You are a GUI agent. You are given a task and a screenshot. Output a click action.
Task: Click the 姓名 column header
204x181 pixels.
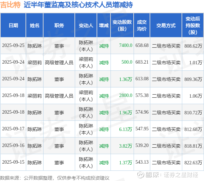pyautogui.click(x=34, y=26)
